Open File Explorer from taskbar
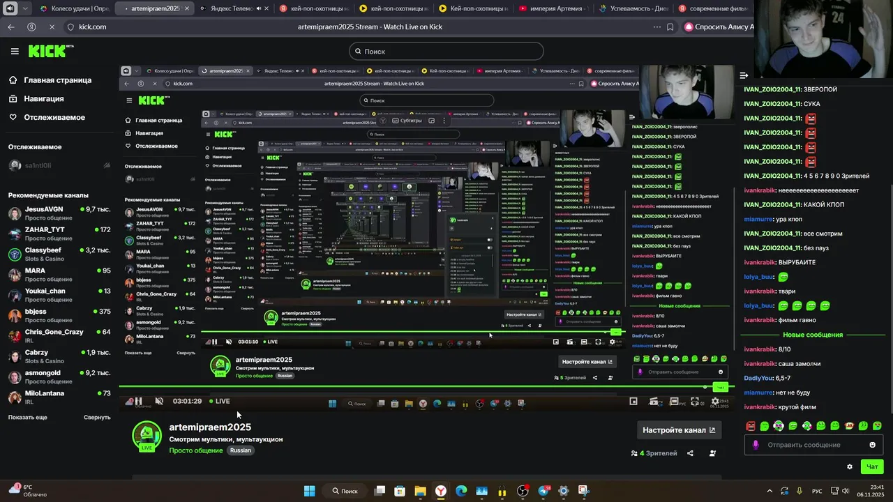The width and height of the screenshot is (893, 502). tap(421, 491)
